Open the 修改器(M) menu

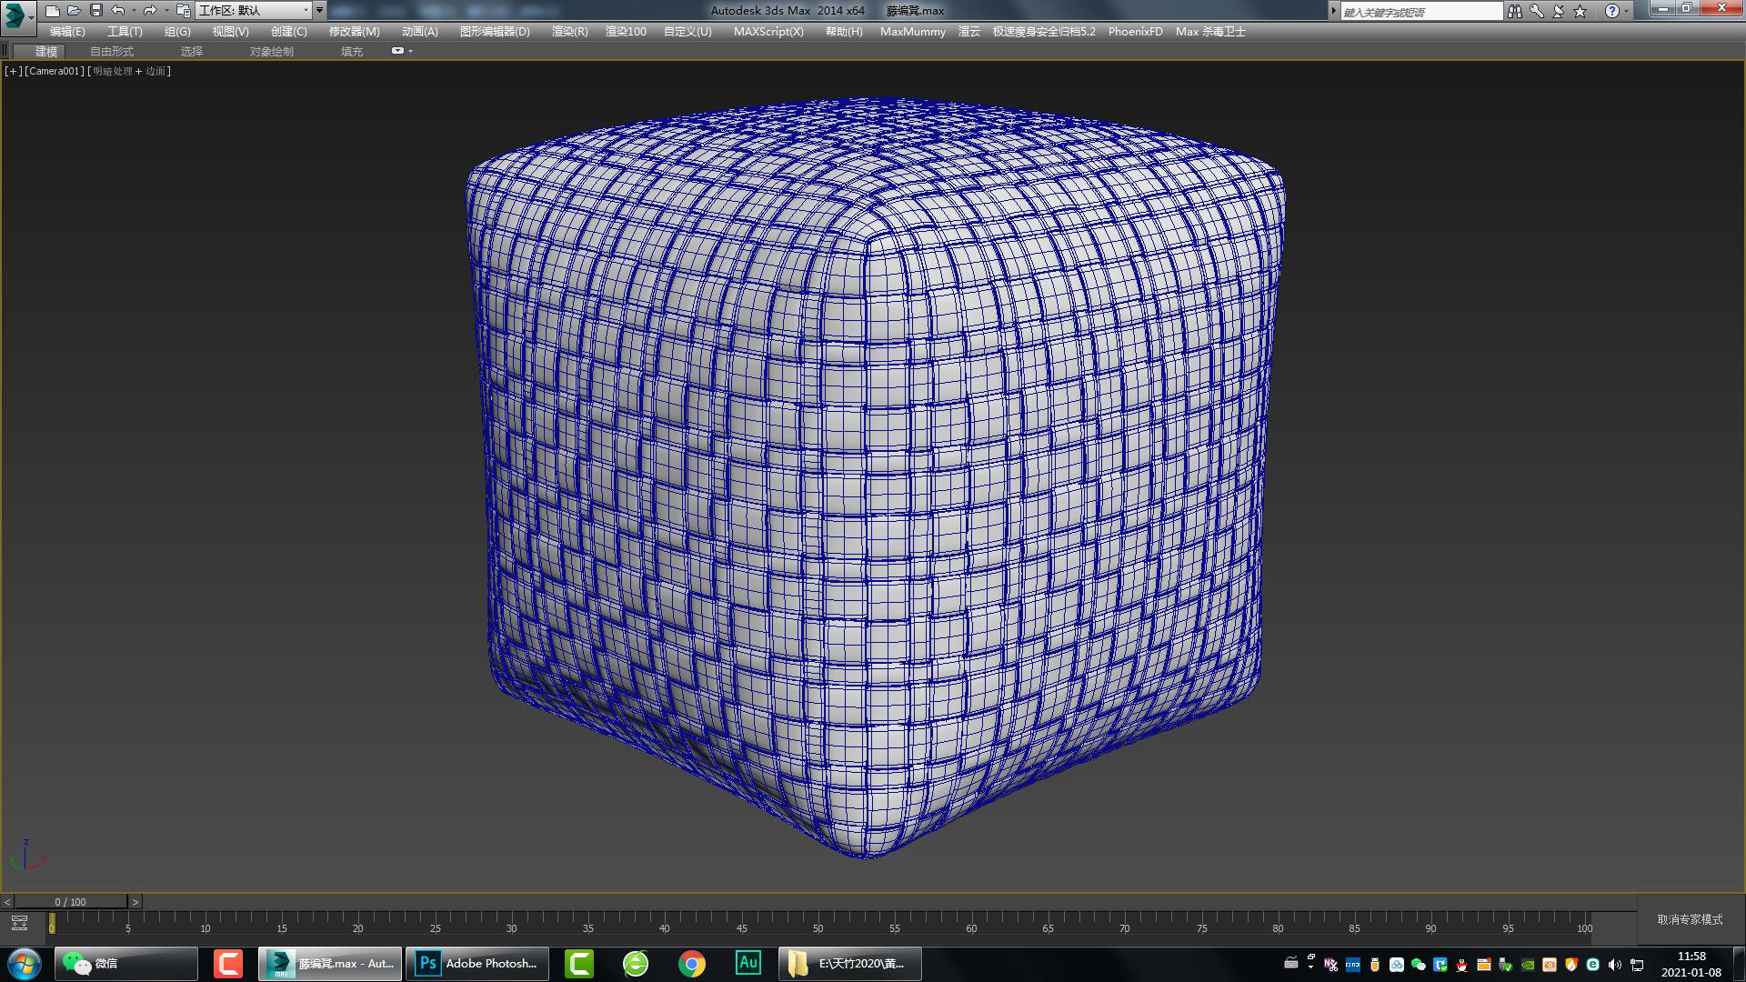coord(354,31)
